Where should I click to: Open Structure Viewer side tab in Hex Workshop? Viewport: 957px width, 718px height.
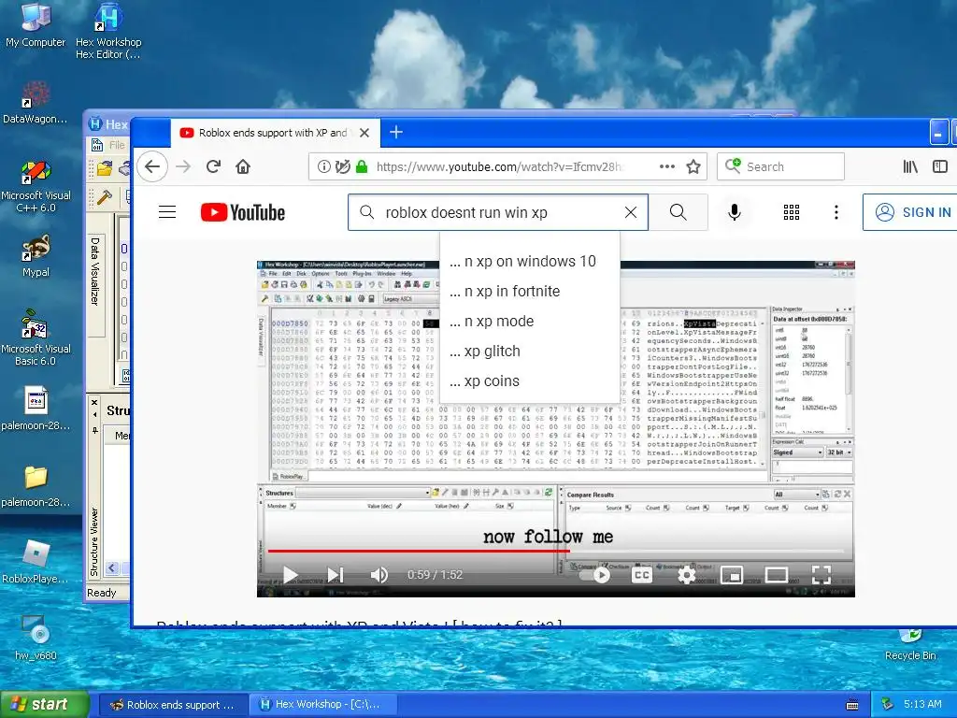(x=94, y=542)
